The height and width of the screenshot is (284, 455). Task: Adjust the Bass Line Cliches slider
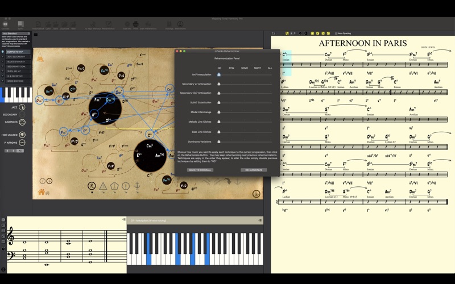245,132
